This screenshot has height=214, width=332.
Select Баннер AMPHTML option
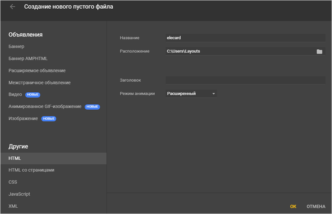[x=28, y=59]
